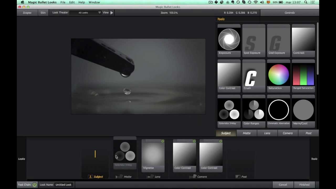336x189 pixels.
Task: Toggle the Vignette tool power switch
Action: (x=163, y=141)
